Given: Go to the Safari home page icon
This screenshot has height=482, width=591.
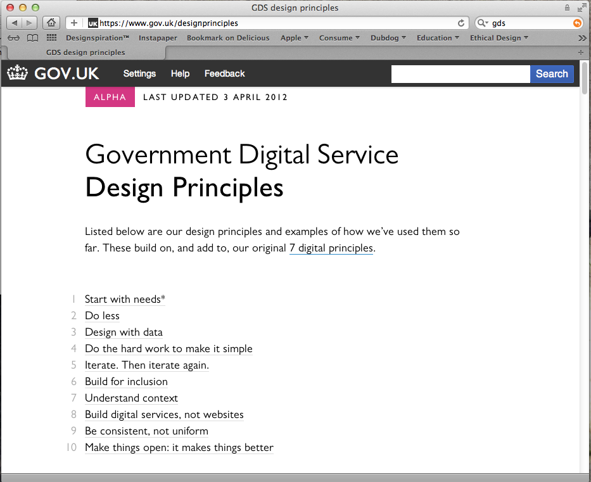Looking at the screenshot, I should coord(51,23).
